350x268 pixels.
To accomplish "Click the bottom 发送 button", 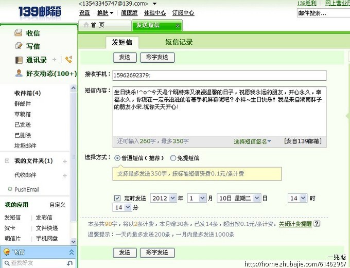I will [x=125, y=253].
